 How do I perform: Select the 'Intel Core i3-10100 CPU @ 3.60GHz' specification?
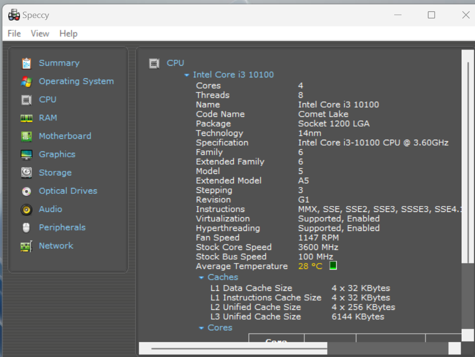click(373, 142)
